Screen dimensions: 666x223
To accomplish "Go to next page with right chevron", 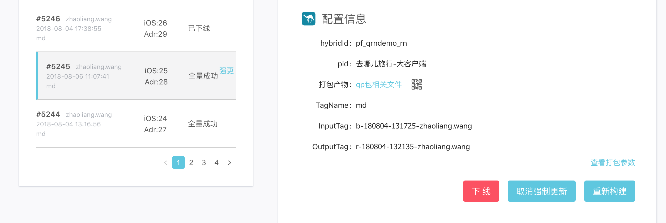I will click(229, 162).
